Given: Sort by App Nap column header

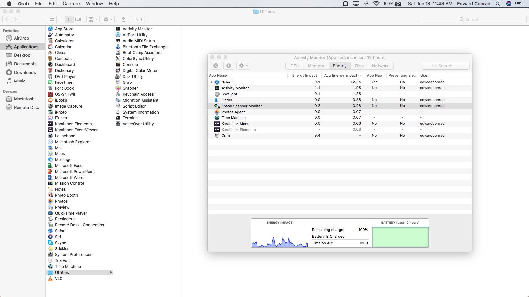Looking at the screenshot, I should (374, 75).
